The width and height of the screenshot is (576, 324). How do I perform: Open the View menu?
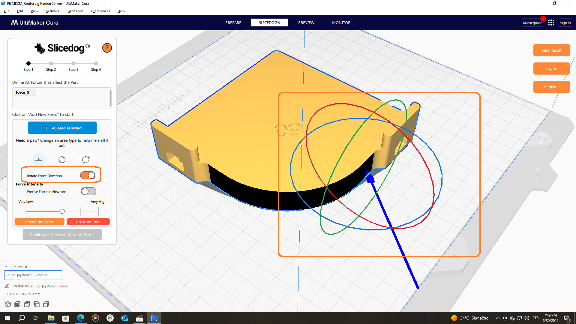pos(34,11)
